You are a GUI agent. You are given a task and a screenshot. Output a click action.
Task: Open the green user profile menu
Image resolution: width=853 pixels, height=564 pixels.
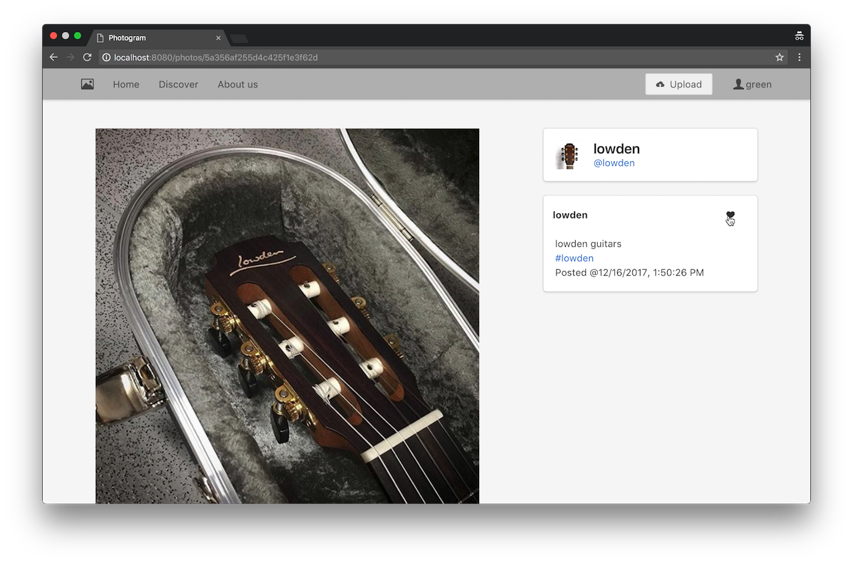point(752,85)
